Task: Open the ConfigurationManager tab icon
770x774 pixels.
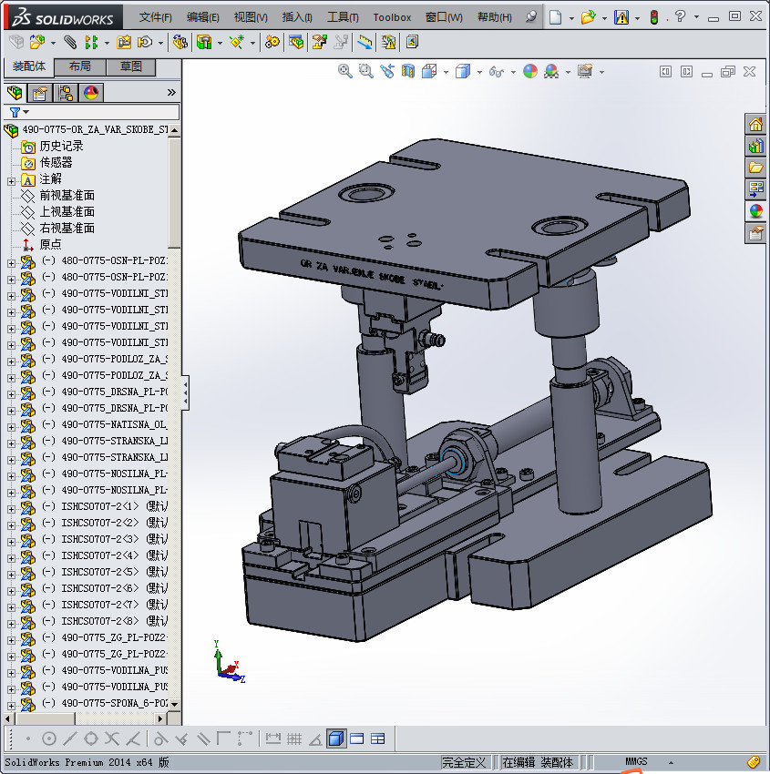Action: [x=66, y=93]
